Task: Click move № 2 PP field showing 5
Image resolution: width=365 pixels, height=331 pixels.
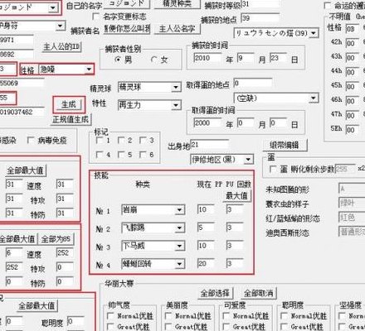Action: pyautogui.click(x=206, y=228)
